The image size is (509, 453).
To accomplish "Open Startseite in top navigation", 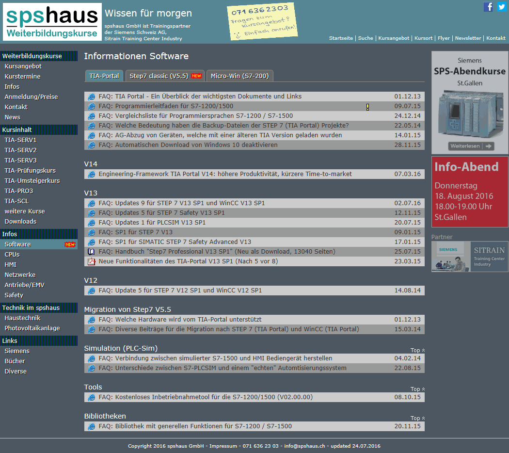I will [x=341, y=38].
